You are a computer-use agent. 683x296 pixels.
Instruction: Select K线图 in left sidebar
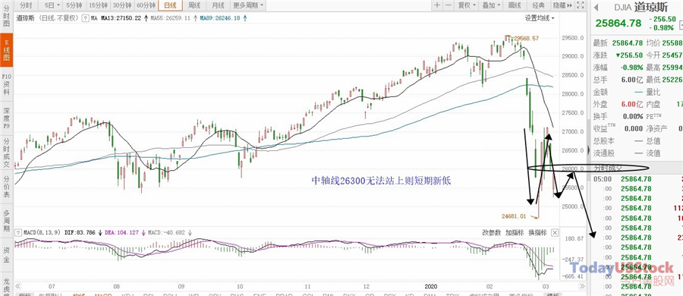pyautogui.click(x=7, y=51)
